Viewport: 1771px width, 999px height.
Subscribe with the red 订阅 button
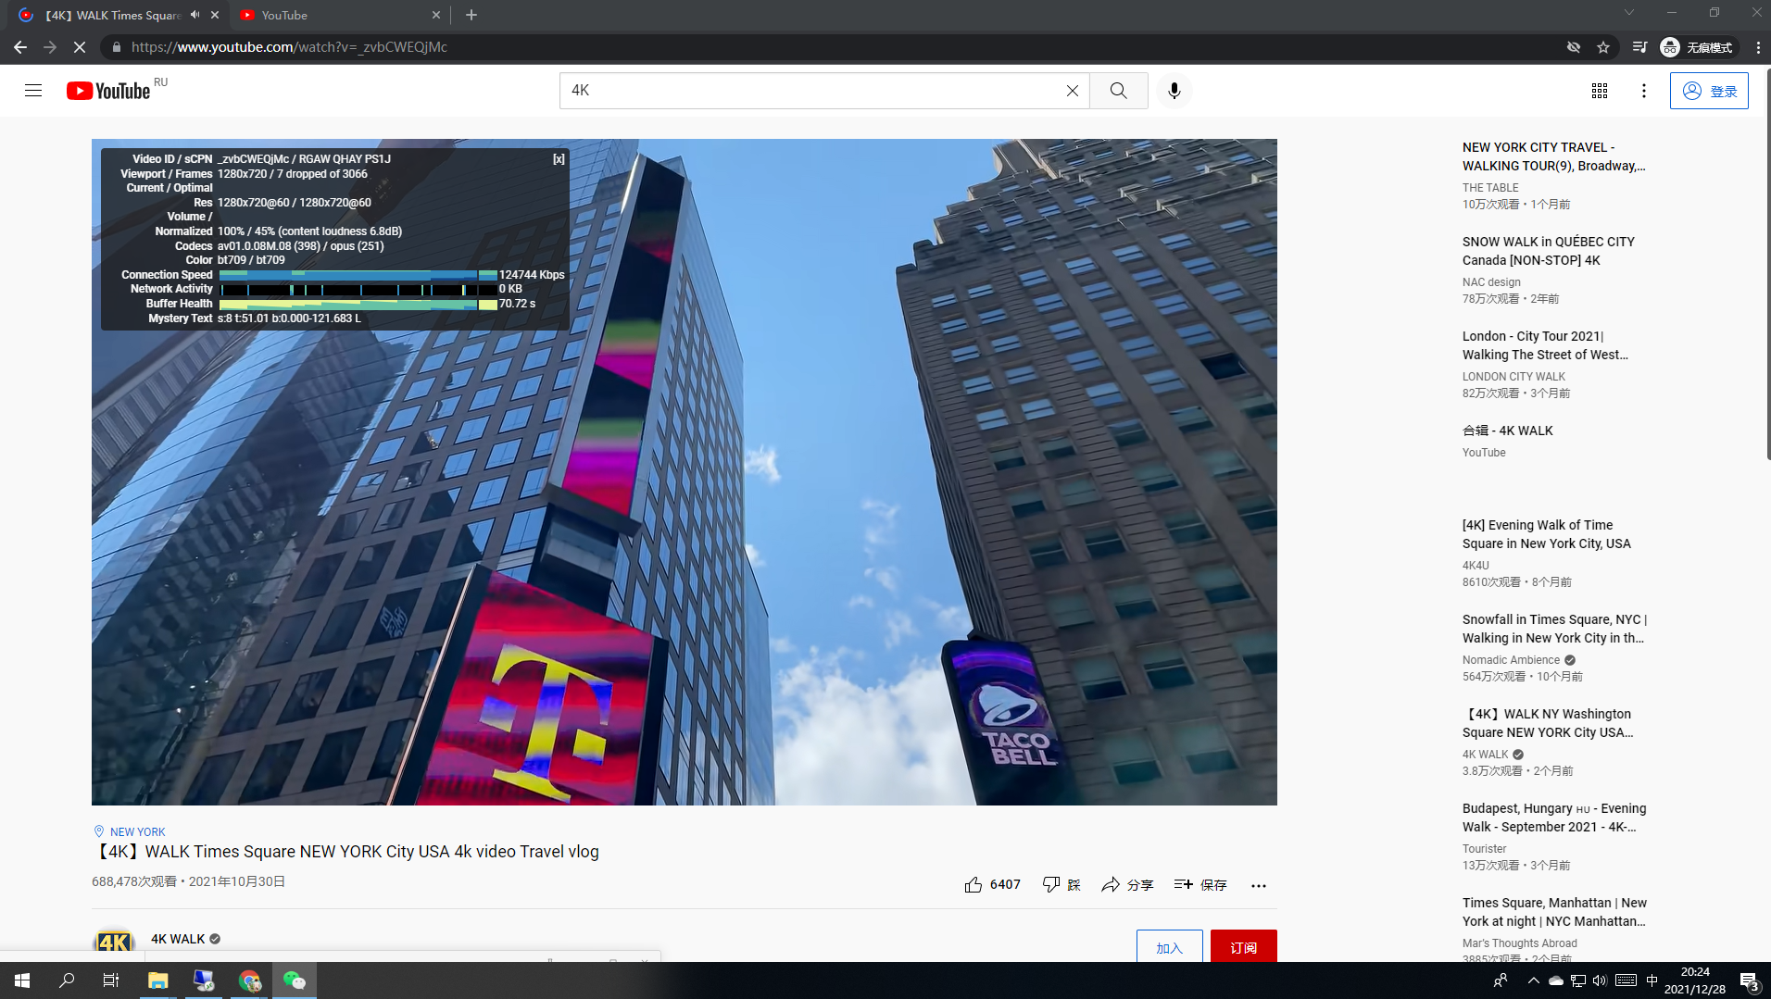click(x=1243, y=947)
